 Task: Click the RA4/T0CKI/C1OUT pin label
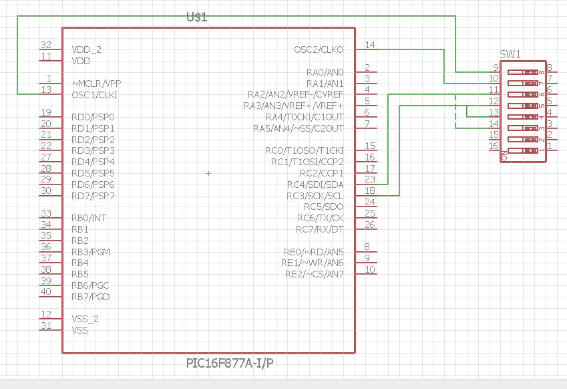305,117
